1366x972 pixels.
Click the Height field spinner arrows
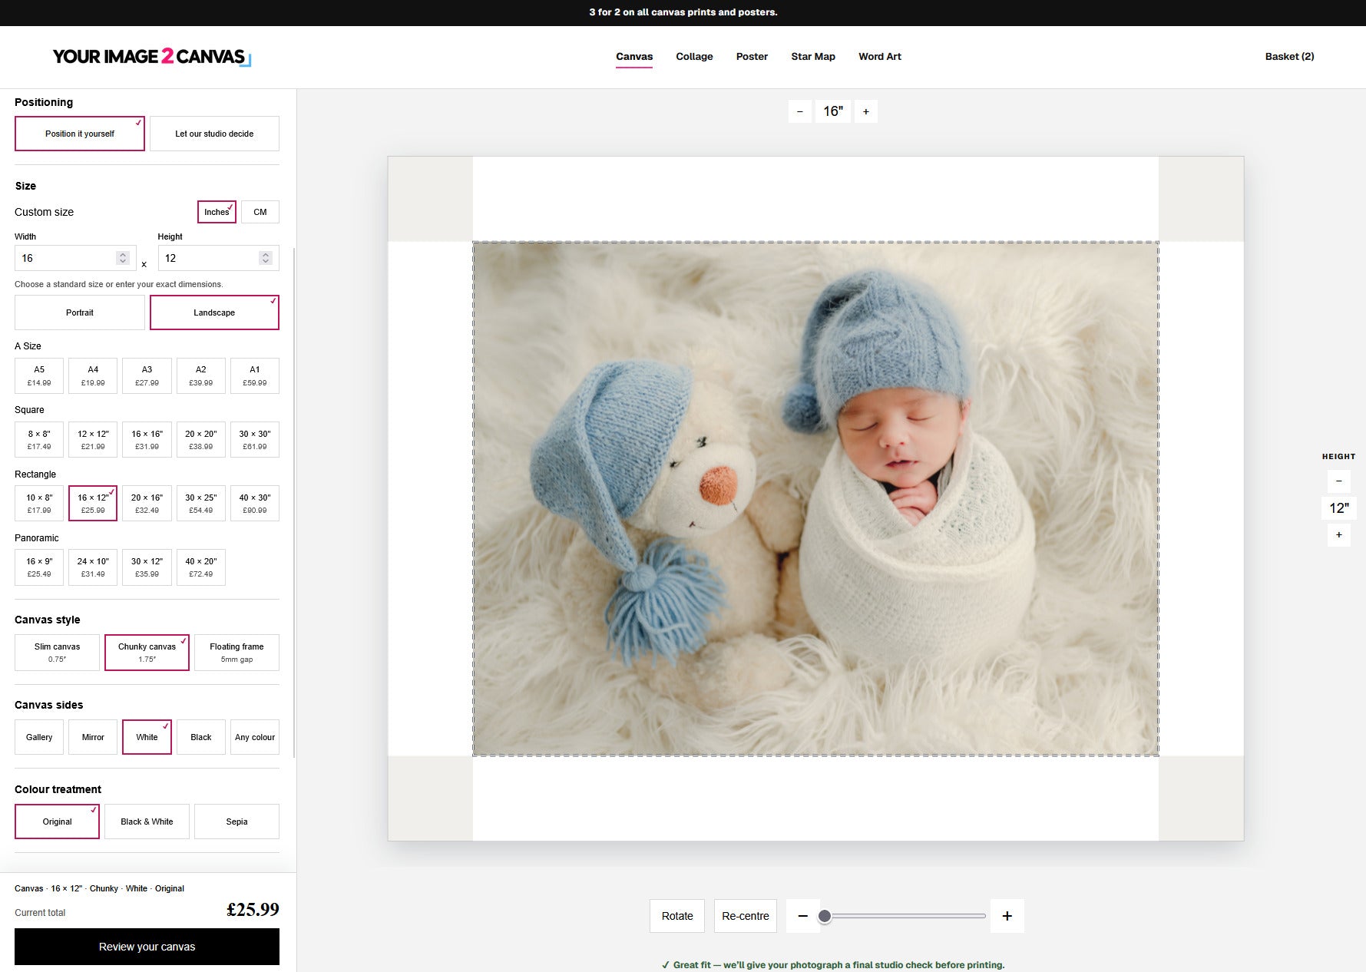[266, 258]
